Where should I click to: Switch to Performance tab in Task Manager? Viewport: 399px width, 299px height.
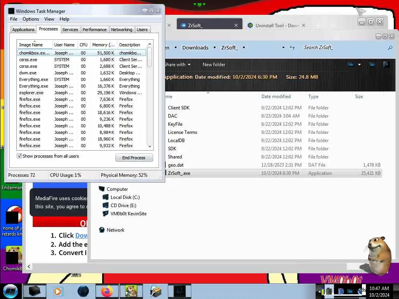coord(94,30)
